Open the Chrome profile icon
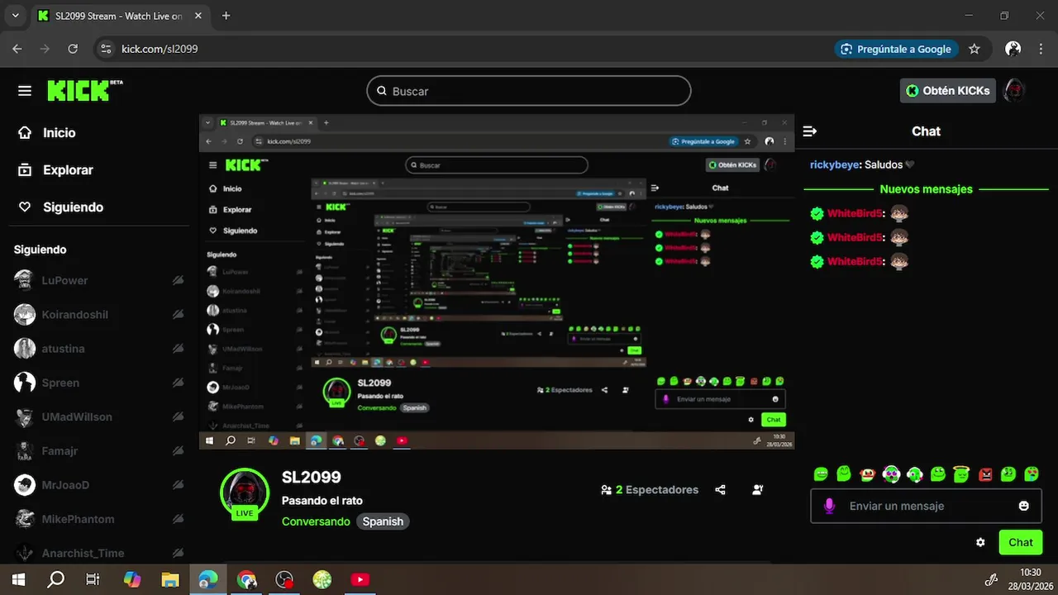1058x595 pixels. point(1013,49)
